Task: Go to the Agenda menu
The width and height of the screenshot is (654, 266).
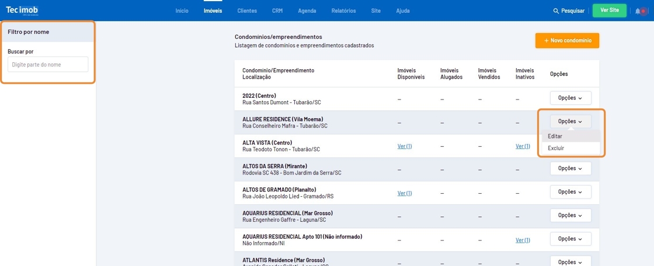Action: pos(307,11)
